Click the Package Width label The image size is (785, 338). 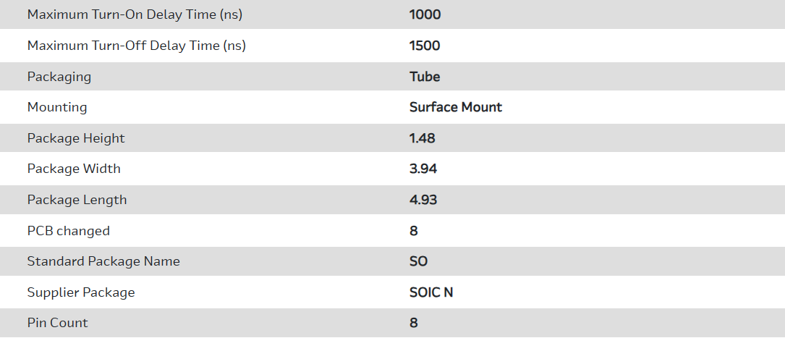click(74, 169)
